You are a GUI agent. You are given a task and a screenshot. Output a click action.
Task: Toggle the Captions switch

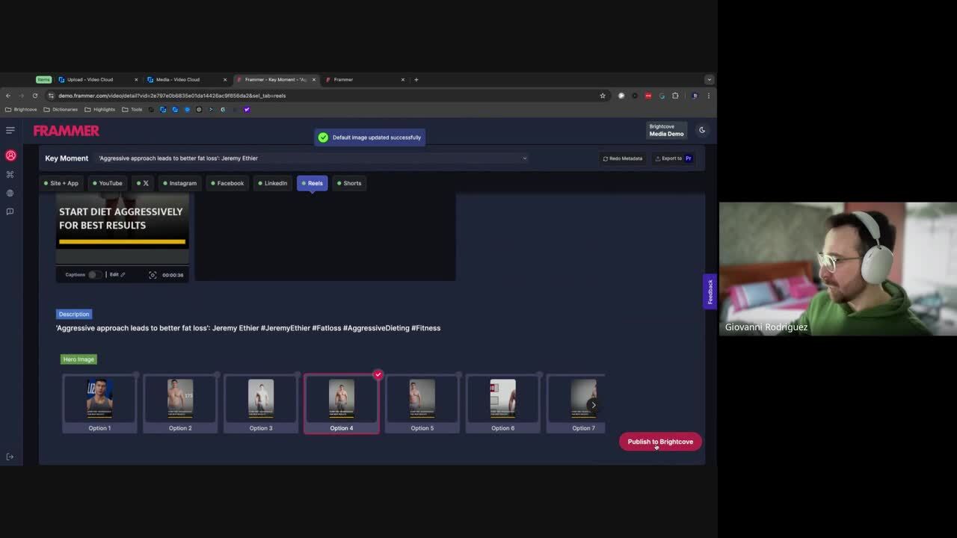[93, 275]
